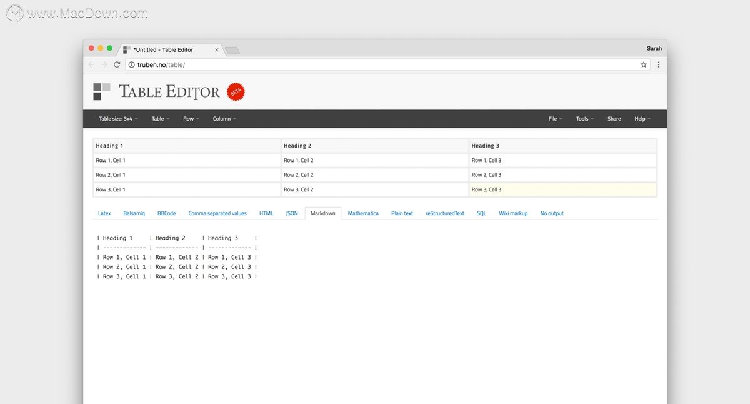Click the Markdown output line for Row 2
750x404 pixels.
[177, 266]
